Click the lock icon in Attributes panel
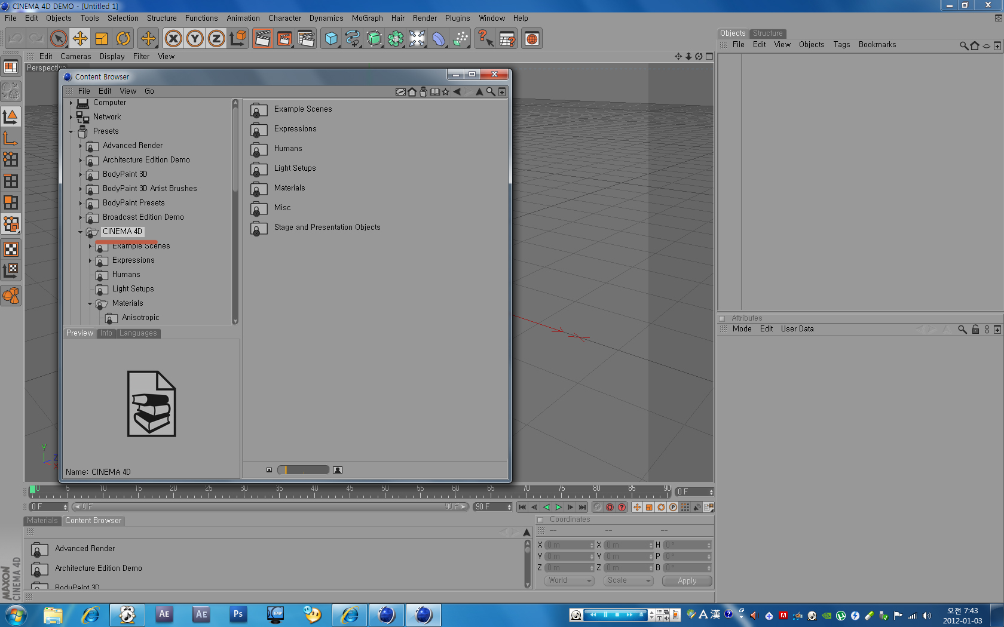 pyautogui.click(x=975, y=330)
